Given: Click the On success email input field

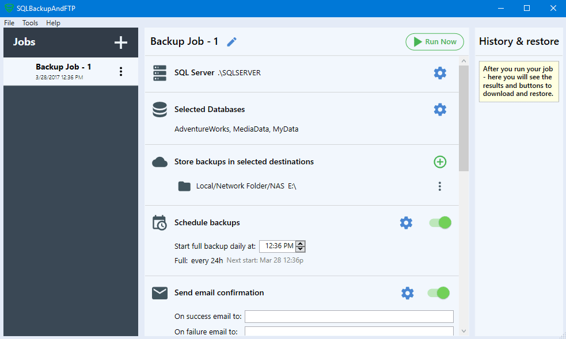Looking at the screenshot, I should click(x=349, y=317).
